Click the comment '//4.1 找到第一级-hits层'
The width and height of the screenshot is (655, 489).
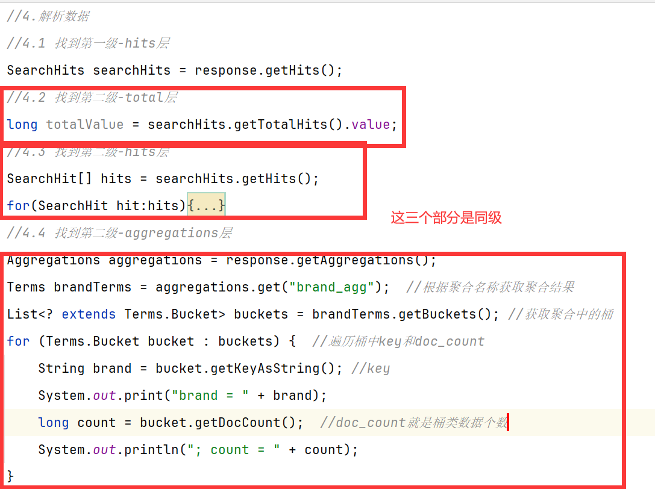pyautogui.click(x=88, y=43)
